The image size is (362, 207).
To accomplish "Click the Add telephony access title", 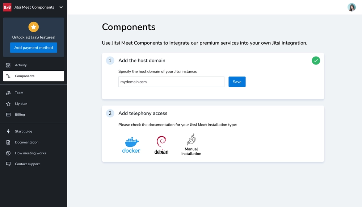I will pyautogui.click(x=143, y=113).
